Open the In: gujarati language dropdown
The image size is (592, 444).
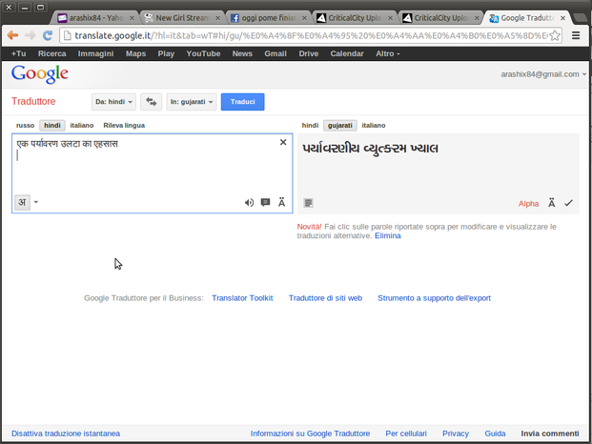coord(192,102)
